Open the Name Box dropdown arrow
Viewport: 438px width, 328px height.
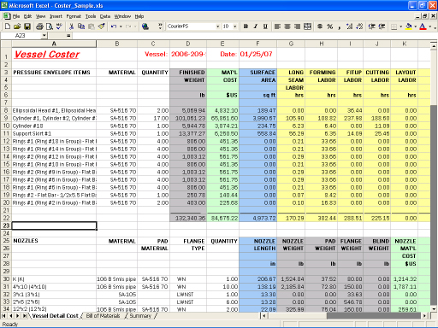pyautogui.click(x=44, y=36)
